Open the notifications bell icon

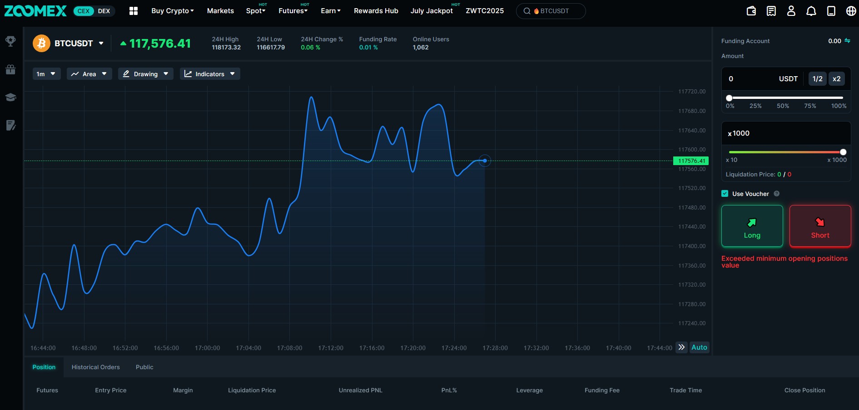[x=811, y=11]
